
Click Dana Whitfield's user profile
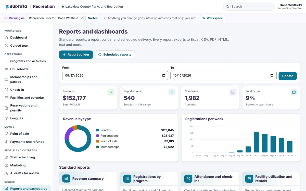pos(290,7)
